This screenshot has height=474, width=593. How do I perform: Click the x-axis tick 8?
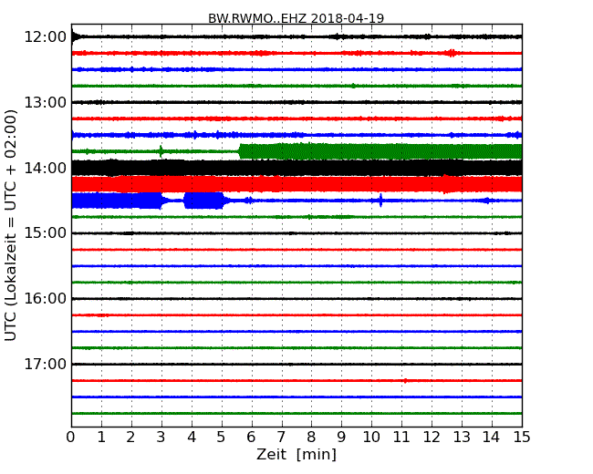(x=312, y=438)
